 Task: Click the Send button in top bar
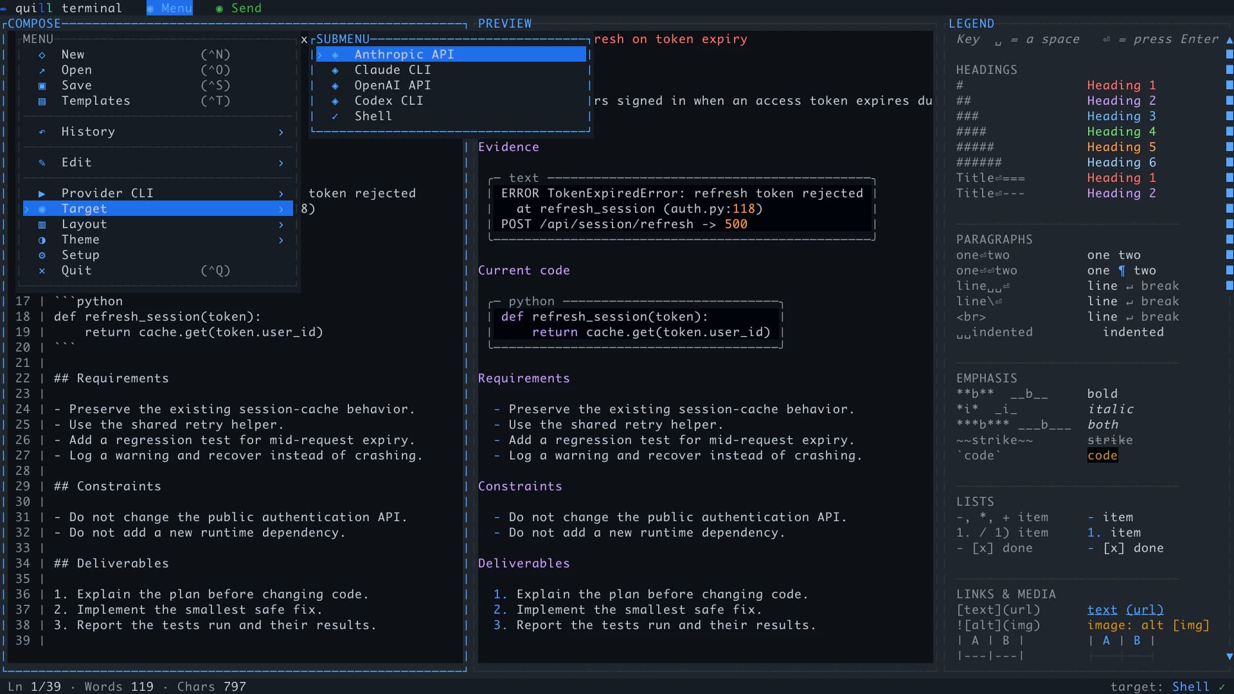coord(238,8)
